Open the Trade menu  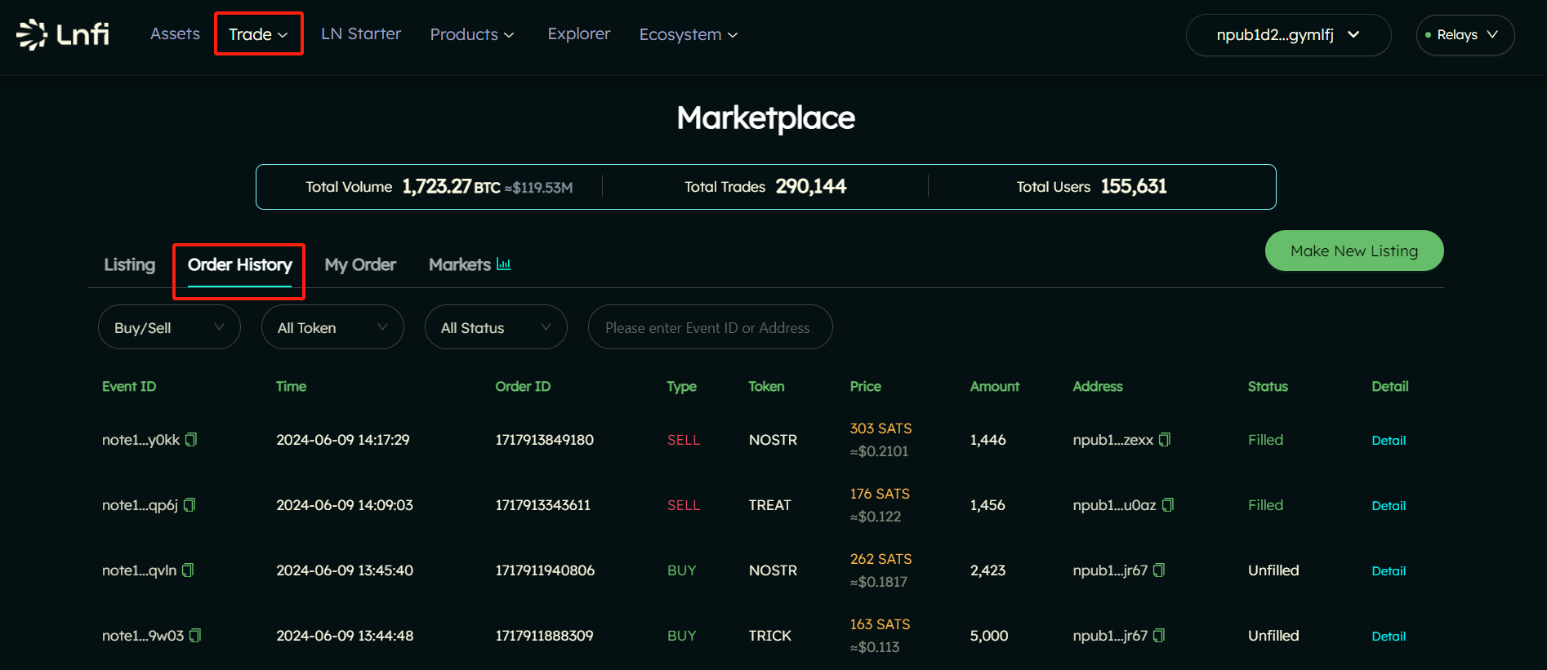(x=258, y=34)
